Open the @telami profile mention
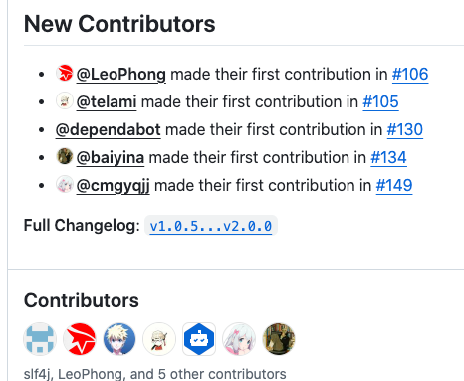The width and height of the screenshot is (464, 381). point(107,101)
